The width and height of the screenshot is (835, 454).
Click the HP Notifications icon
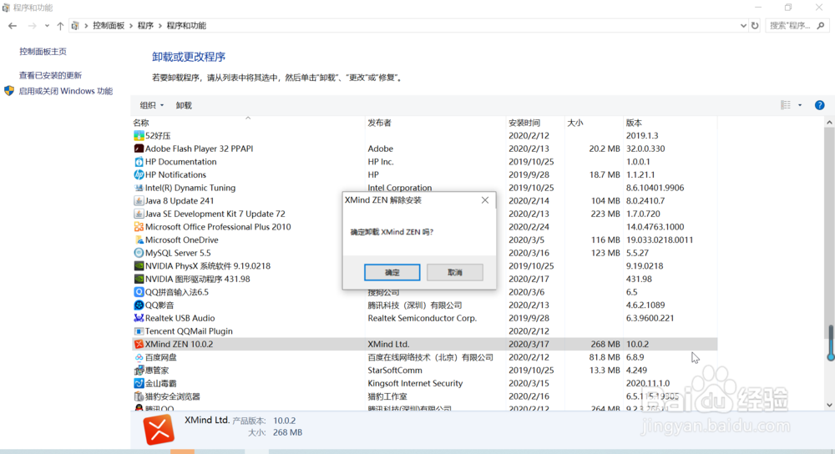point(139,174)
